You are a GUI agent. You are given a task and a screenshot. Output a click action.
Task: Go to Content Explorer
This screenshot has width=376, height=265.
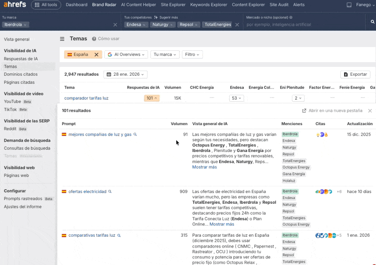pyautogui.click(x=248, y=5)
